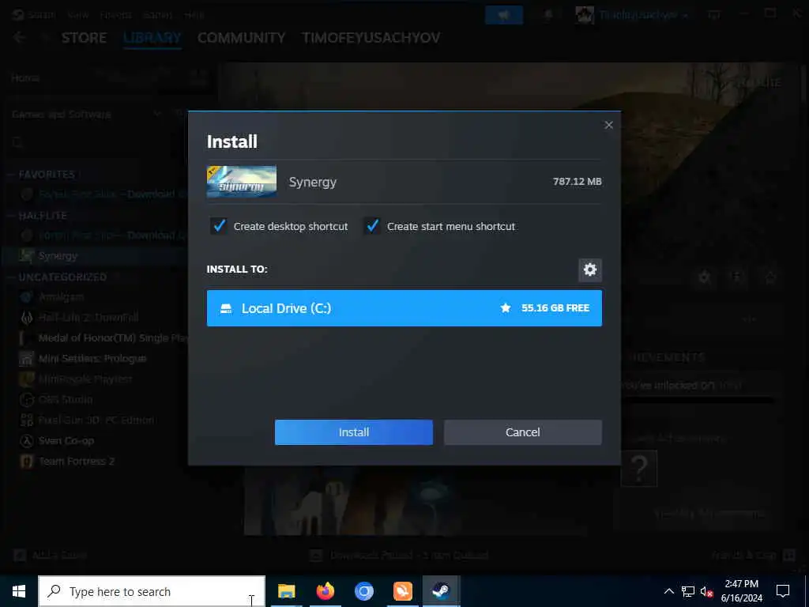Click the Pixel Gun 3D icon

click(x=26, y=420)
